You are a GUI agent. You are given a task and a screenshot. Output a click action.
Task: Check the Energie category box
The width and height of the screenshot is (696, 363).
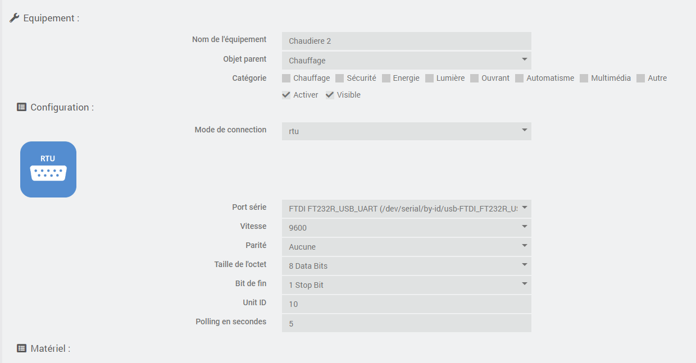[x=386, y=79]
